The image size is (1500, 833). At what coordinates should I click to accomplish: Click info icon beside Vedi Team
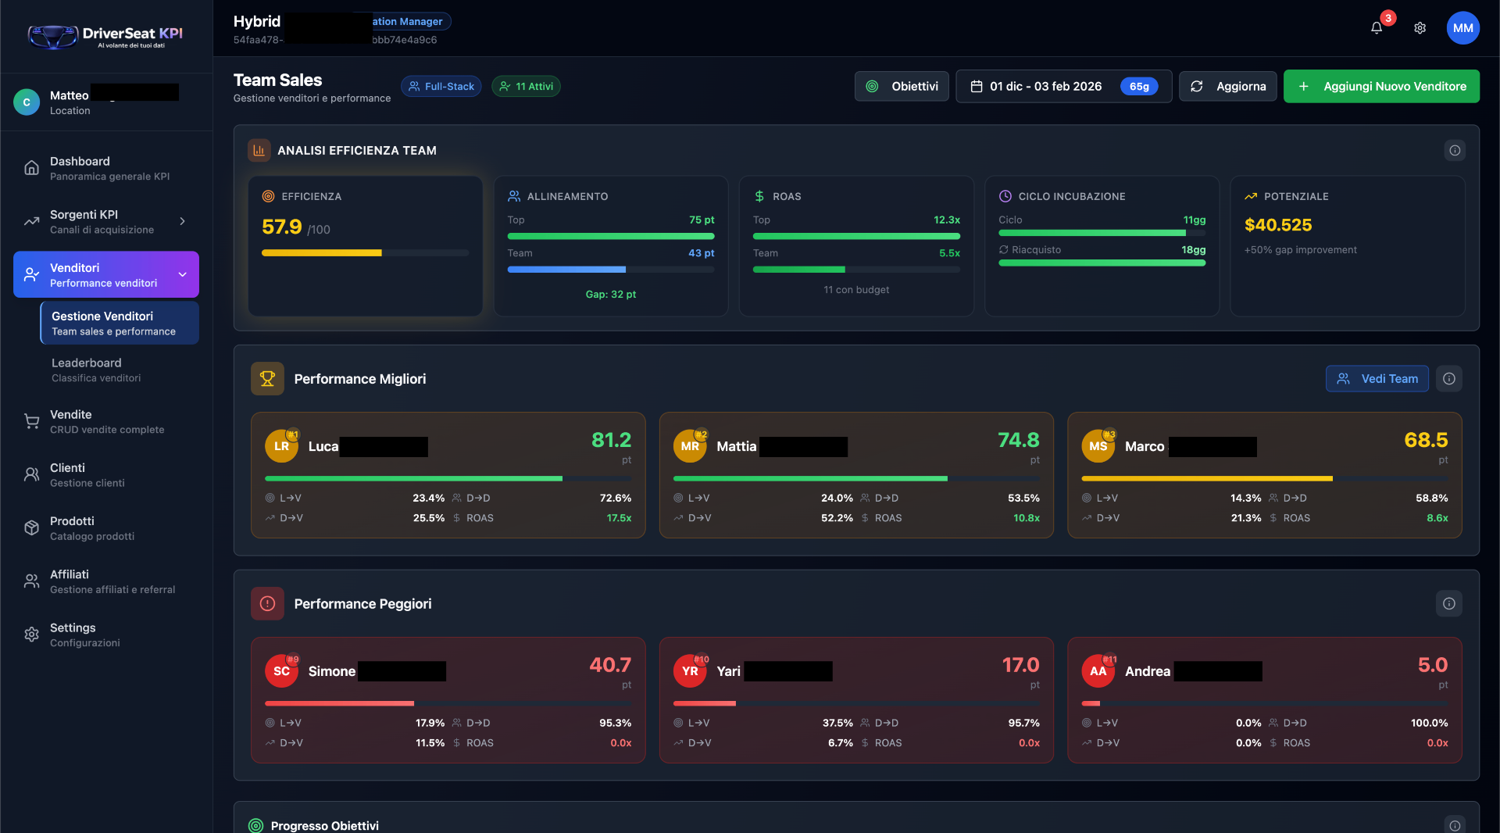tap(1449, 379)
